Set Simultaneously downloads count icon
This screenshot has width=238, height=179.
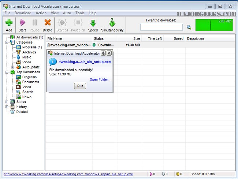pyautogui.click(x=112, y=22)
